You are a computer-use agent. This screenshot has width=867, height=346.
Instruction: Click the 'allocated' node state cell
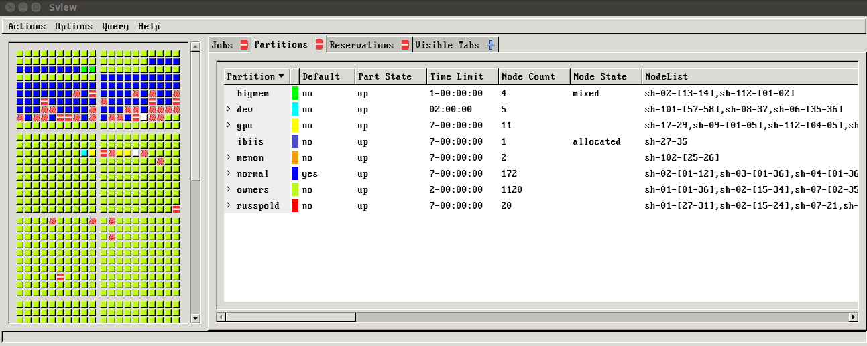[597, 141]
